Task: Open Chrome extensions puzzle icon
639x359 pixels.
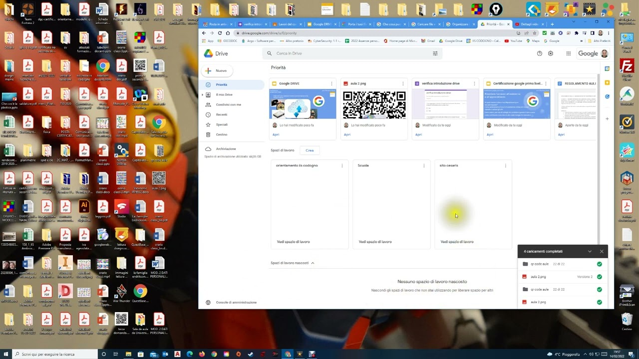Action: pyautogui.click(x=576, y=33)
